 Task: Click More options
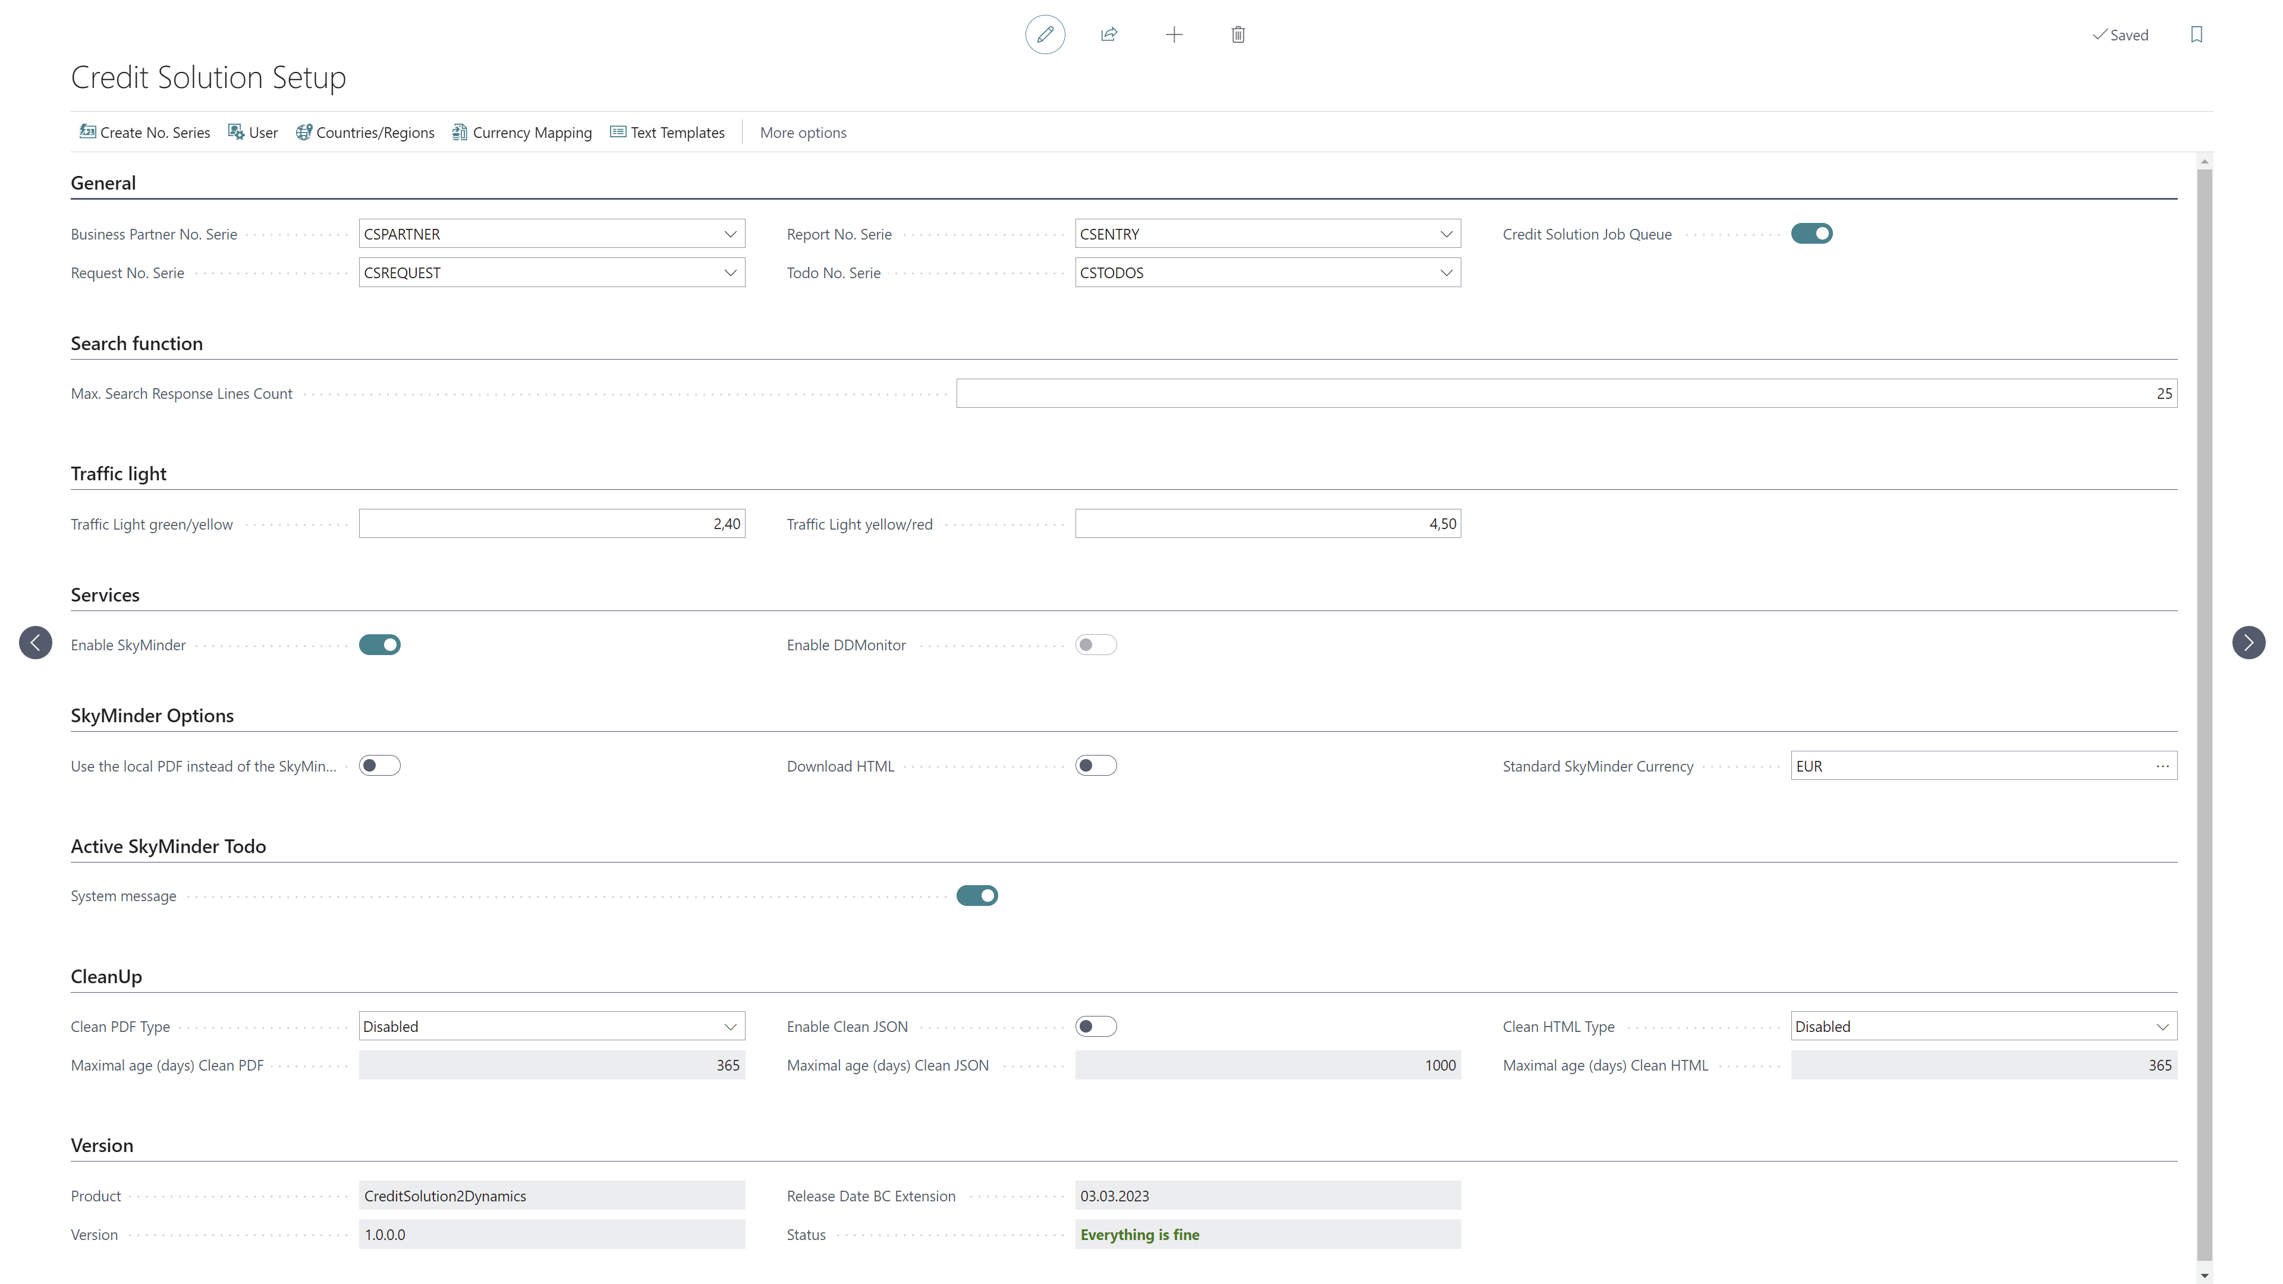click(x=803, y=132)
